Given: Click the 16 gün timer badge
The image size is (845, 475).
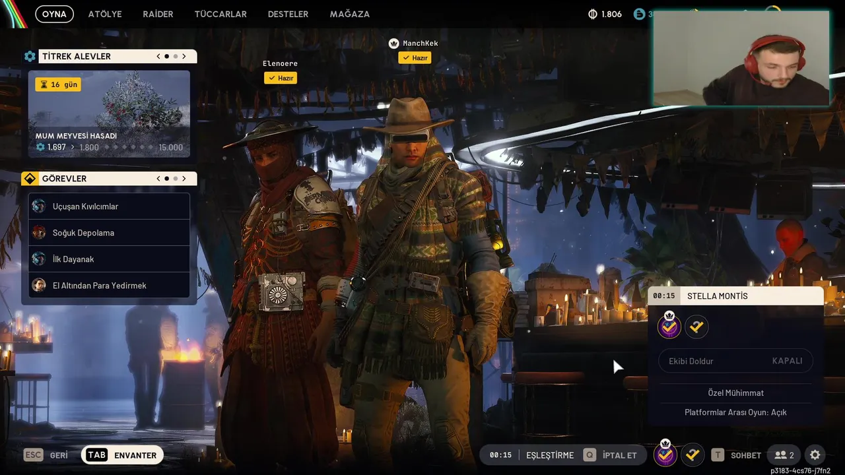Looking at the screenshot, I should pyautogui.click(x=58, y=84).
